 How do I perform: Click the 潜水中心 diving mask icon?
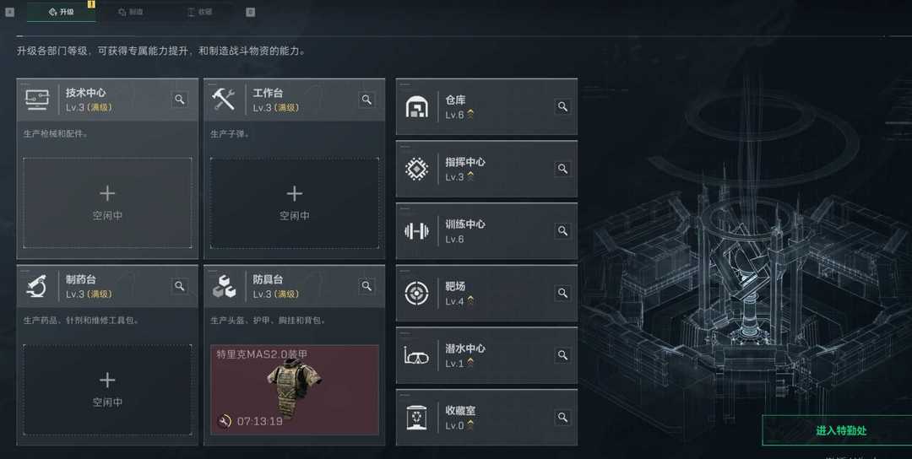416,355
